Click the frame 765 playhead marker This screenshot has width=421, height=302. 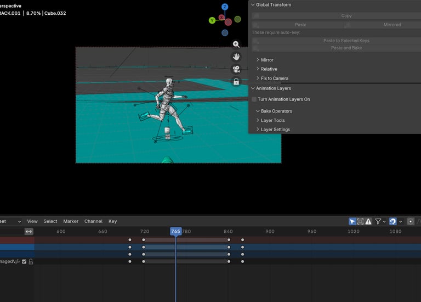pyautogui.click(x=175, y=232)
